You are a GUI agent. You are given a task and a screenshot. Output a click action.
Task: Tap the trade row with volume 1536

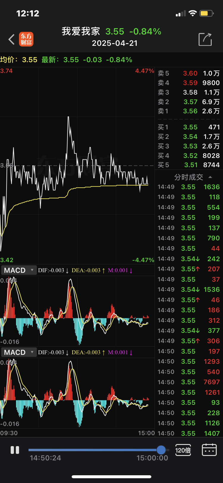189,290
